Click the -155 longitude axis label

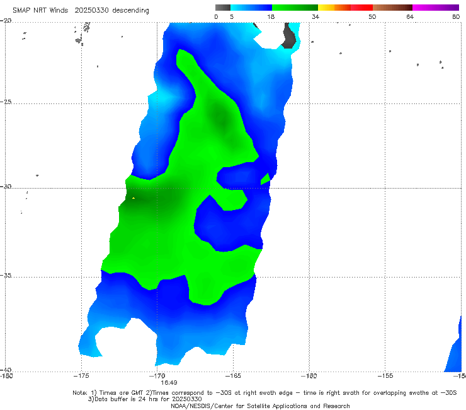pyautogui.click(x=385, y=376)
